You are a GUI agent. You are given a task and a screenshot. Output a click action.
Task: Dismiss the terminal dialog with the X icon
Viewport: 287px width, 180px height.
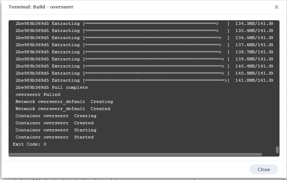pyautogui.click(x=277, y=7)
